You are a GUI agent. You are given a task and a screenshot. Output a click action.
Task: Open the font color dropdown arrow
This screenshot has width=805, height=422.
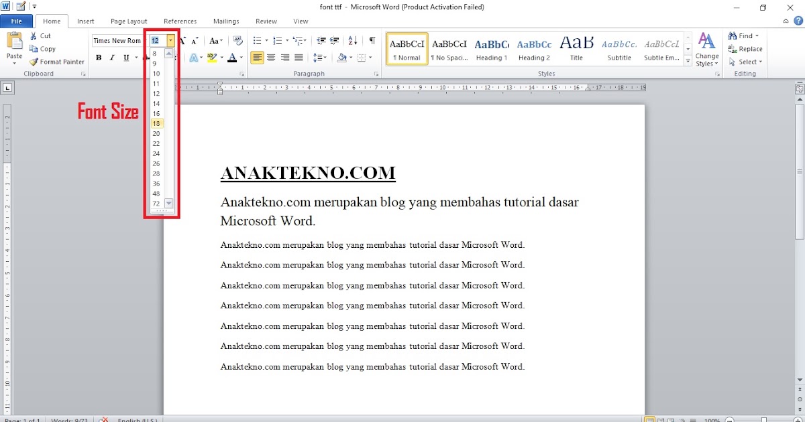(x=241, y=58)
